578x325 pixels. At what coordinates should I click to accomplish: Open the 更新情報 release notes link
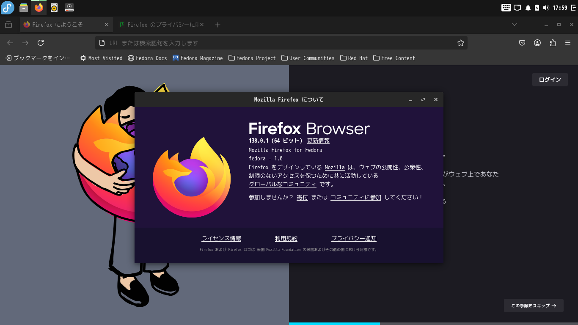(x=318, y=141)
